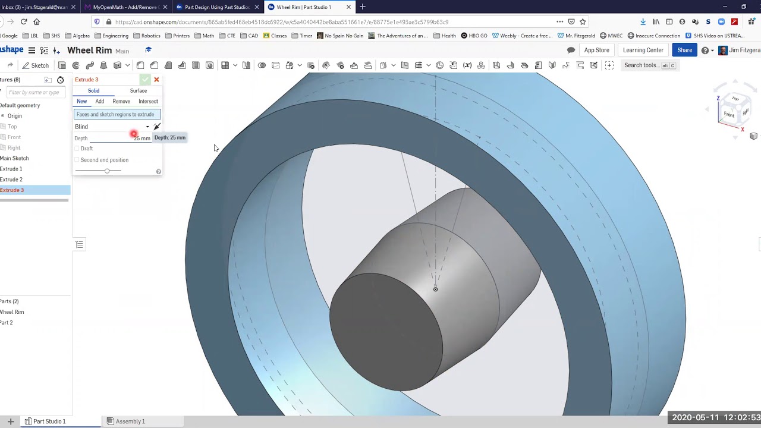Viewport: 761px width, 428px height.
Task: Click the Front face of view cube
Action: [728, 114]
